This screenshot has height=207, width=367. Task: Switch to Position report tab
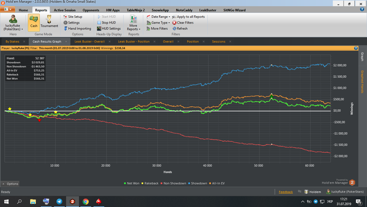coord(192,42)
